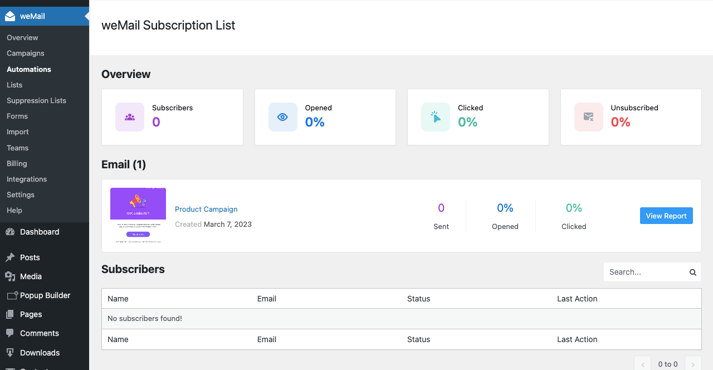Click the '0 to 0' pagination text
The width and height of the screenshot is (713, 370).
[668, 364]
